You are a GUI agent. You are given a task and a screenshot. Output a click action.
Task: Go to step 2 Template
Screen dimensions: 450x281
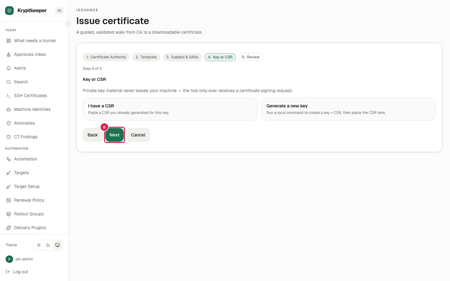pyautogui.click(x=146, y=57)
